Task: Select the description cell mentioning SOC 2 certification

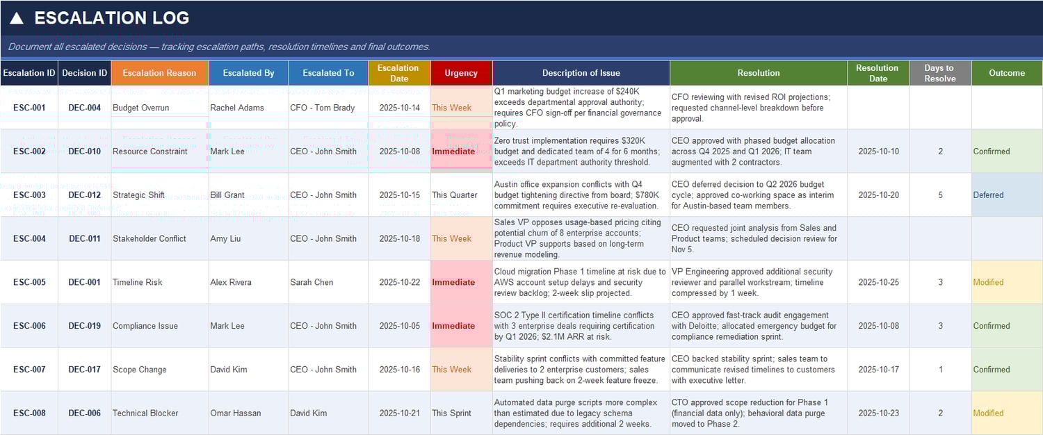Action: point(579,325)
